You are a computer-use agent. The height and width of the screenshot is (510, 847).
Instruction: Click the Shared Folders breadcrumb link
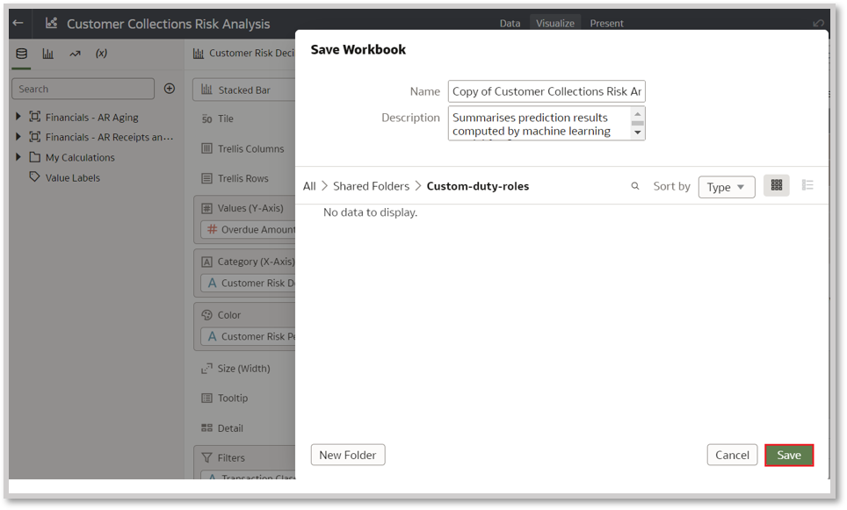pyautogui.click(x=371, y=186)
